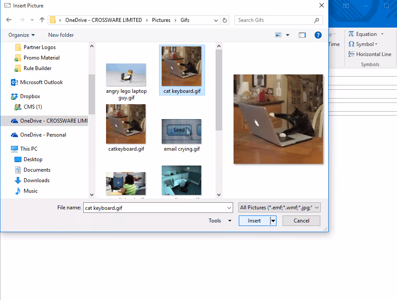Expand the File name dropdown arrow

click(x=229, y=208)
